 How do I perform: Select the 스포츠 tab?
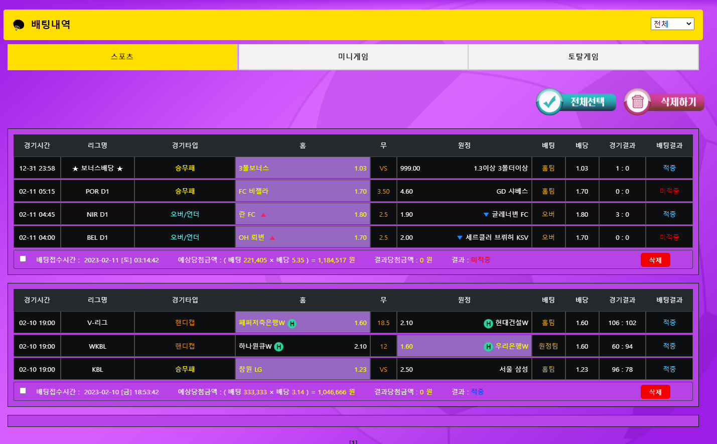point(122,57)
